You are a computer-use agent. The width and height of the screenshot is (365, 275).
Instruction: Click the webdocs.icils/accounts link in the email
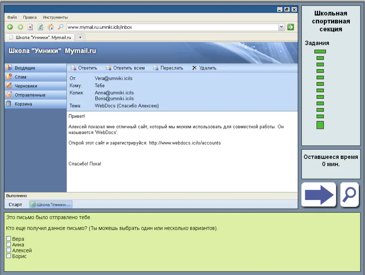point(185,143)
